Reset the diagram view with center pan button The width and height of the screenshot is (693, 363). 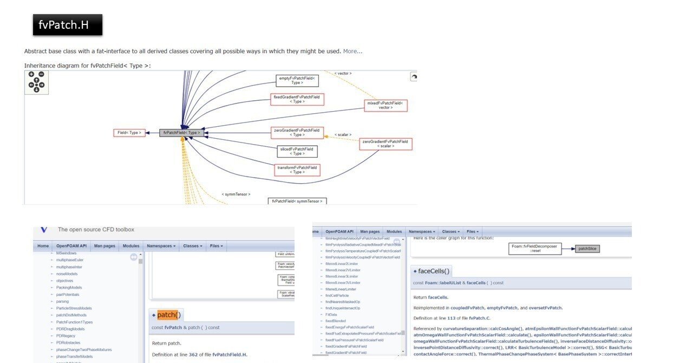(36, 85)
